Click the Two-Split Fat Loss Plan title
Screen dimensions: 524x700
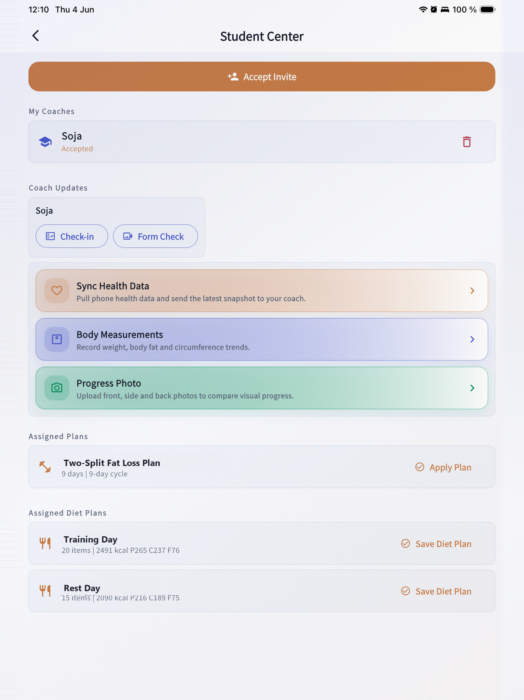pyautogui.click(x=112, y=463)
